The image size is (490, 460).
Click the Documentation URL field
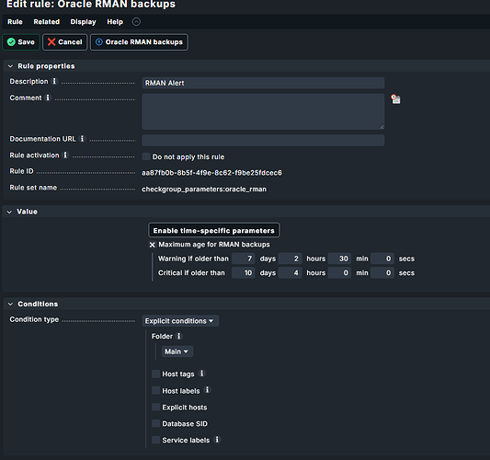point(263,140)
